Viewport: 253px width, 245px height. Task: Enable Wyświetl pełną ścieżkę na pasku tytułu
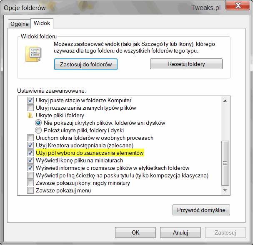[x=30, y=176]
